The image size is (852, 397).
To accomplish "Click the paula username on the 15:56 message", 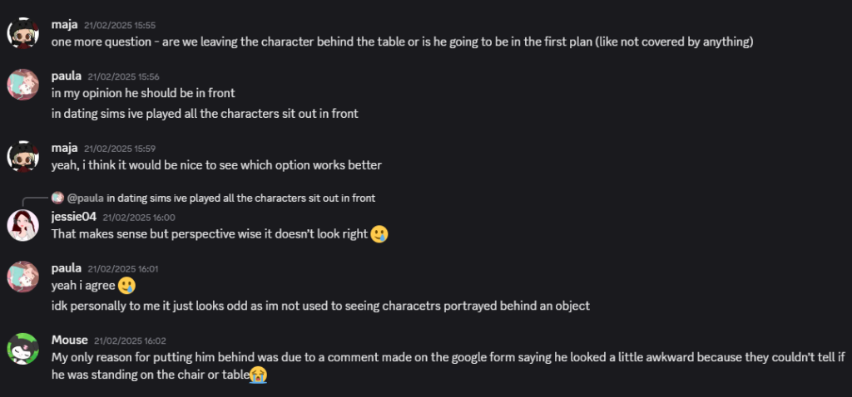I will tap(67, 76).
